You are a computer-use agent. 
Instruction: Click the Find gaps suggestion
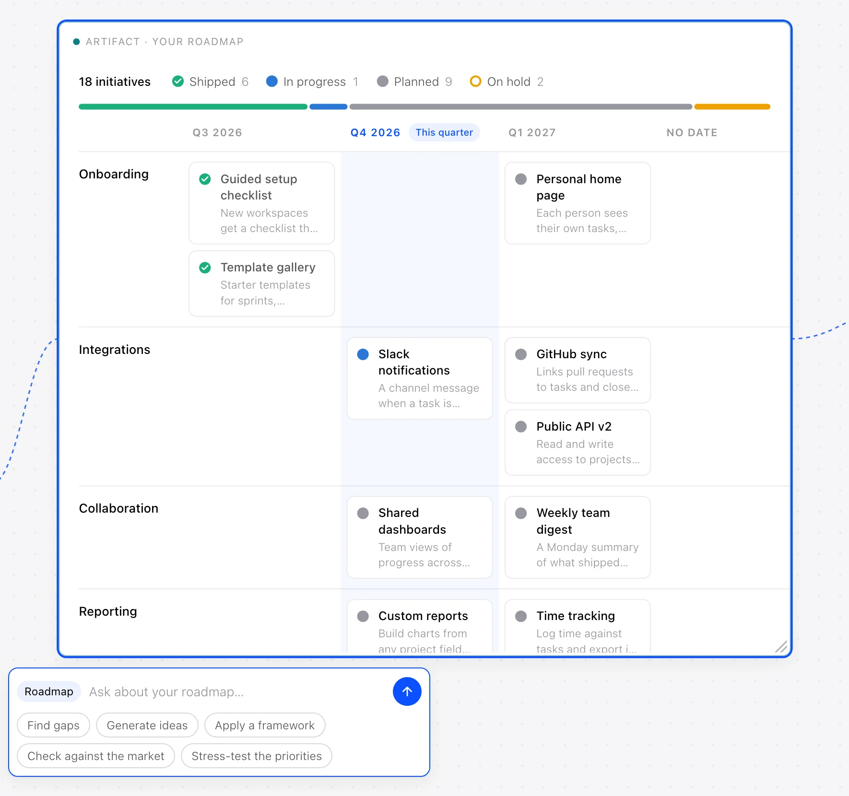53,725
